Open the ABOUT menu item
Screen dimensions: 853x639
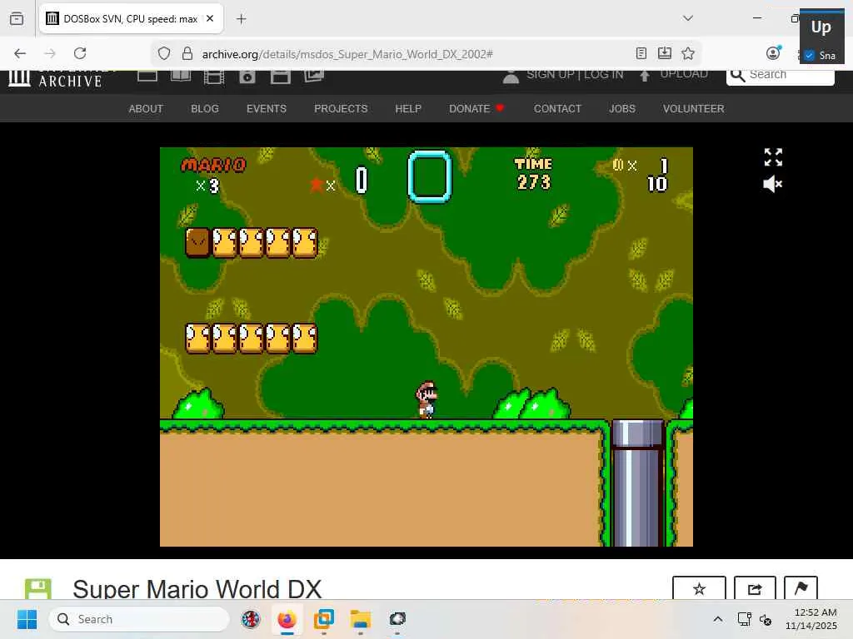(x=146, y=109)
